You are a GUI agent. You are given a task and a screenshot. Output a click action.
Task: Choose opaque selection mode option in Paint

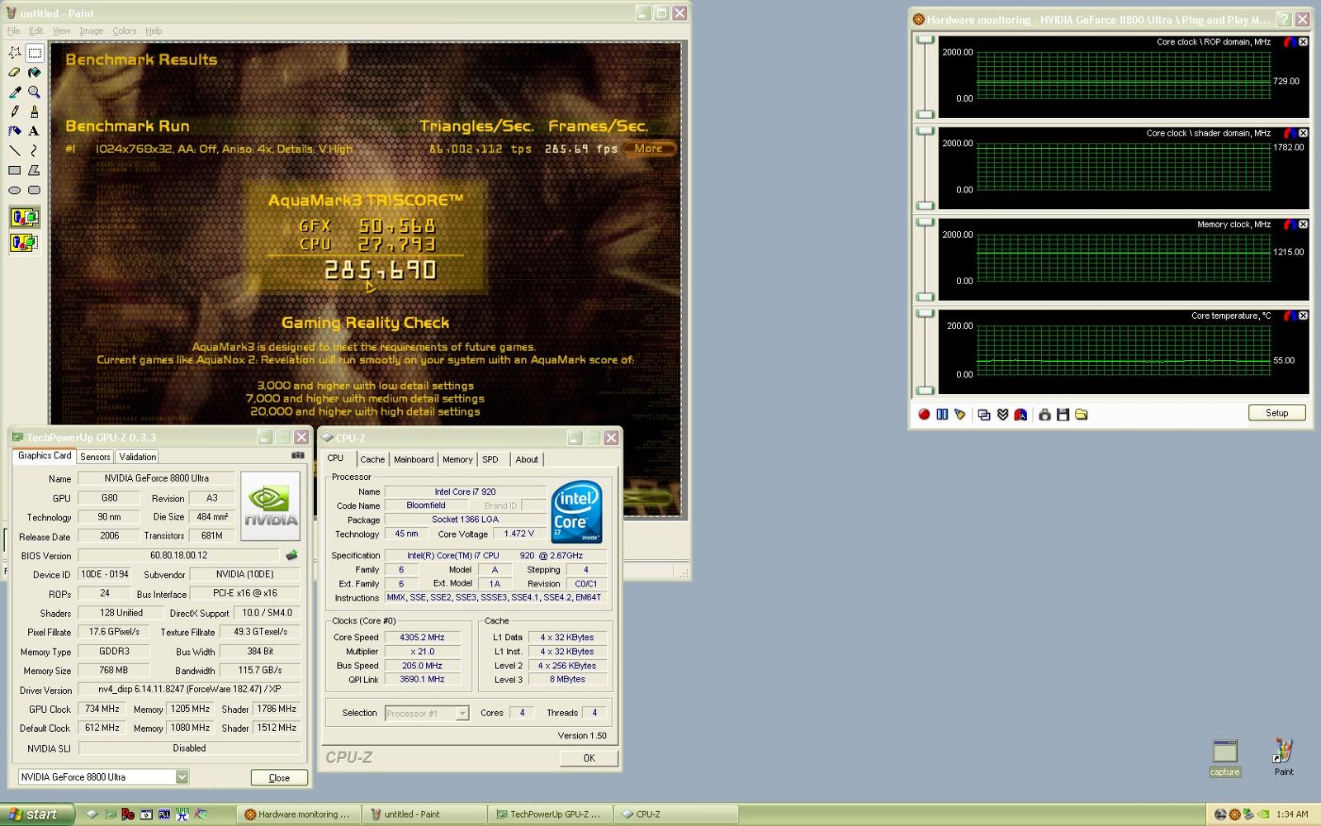point(25,218)
